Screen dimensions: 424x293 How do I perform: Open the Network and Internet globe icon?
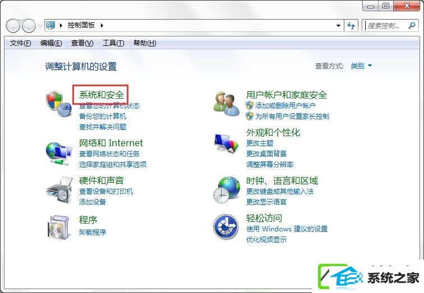[59, 153]
